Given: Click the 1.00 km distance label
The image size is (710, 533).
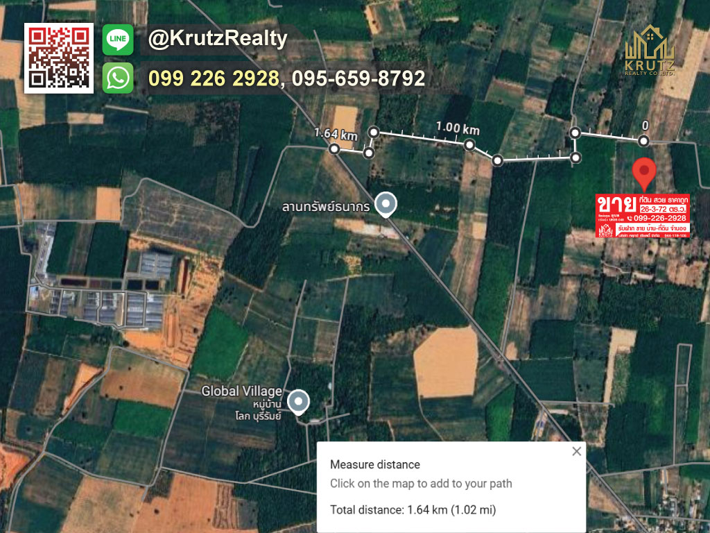Looking at the screenshot, I should click(x=458, y=128).
